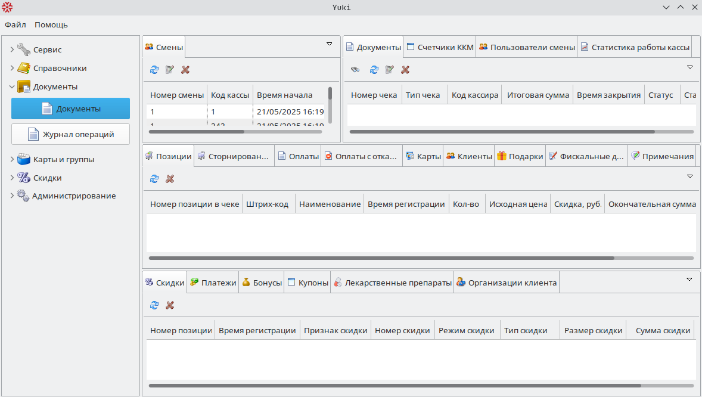
Task: Click the vertical scrollbar in Смены table
Action: (330, 104)
